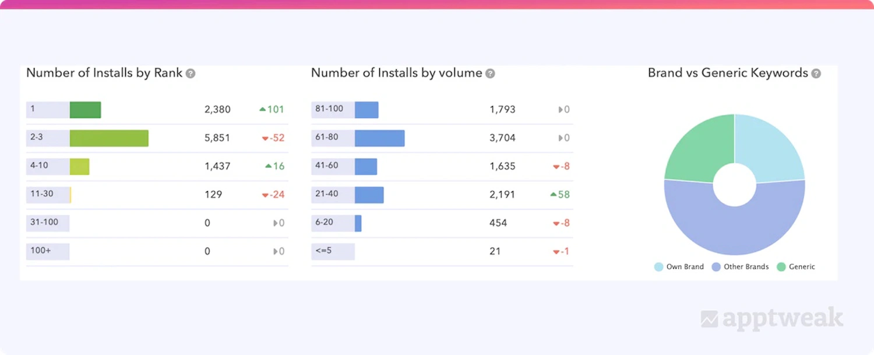The image size is (874, 355).
Task: Expand the zero-change indicator on the 81-100 row
Action: coord(564,109)
